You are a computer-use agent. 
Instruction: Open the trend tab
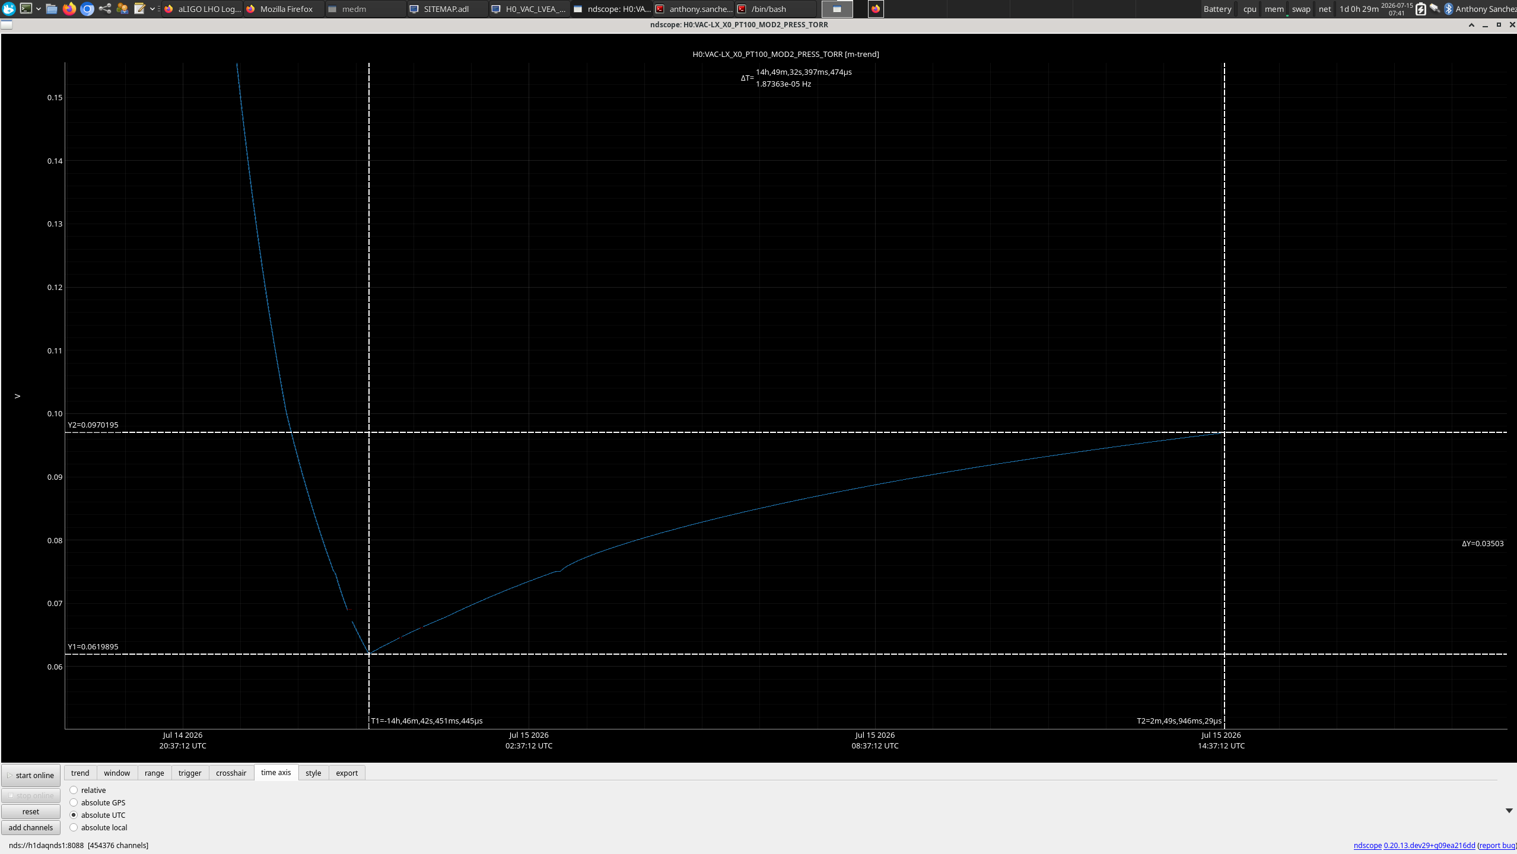[80, 773]
